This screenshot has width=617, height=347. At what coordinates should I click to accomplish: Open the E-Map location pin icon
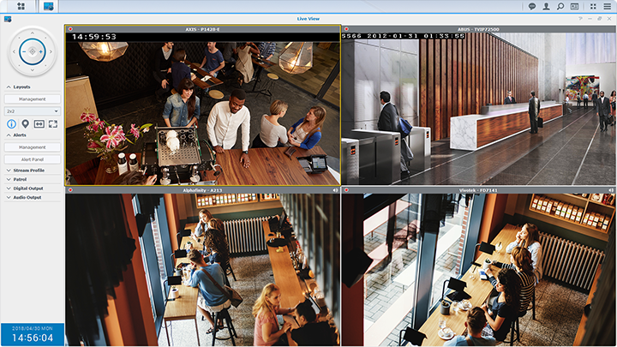(x=25, y=124)
